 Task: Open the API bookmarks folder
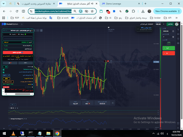[168, 18]
